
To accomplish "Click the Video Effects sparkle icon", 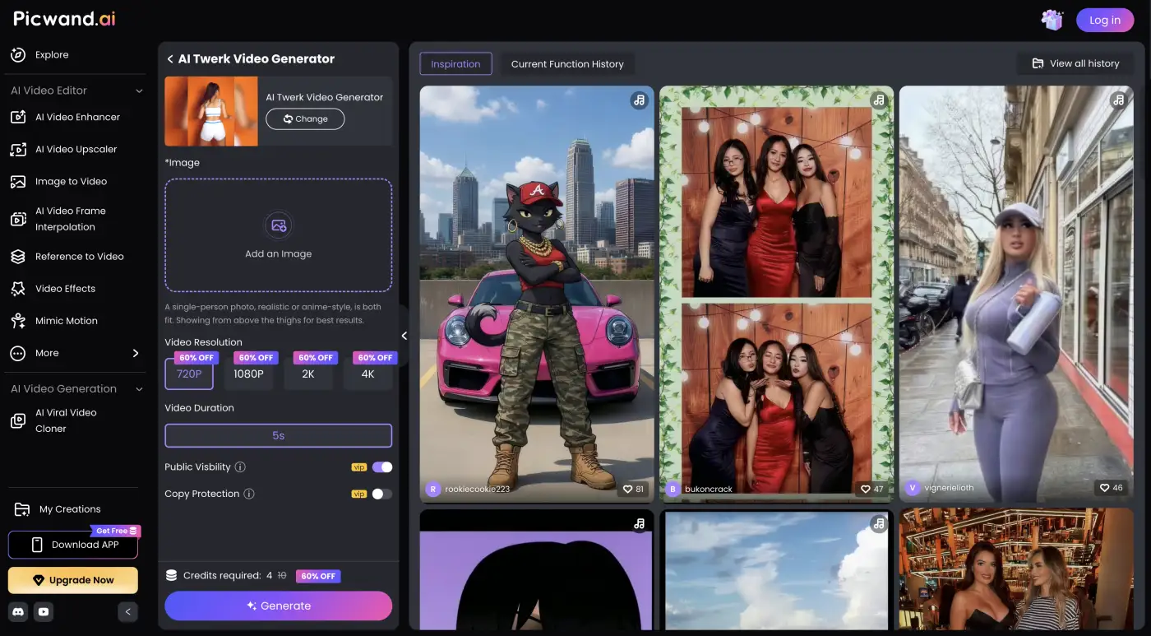I will [x=18, y=288].
